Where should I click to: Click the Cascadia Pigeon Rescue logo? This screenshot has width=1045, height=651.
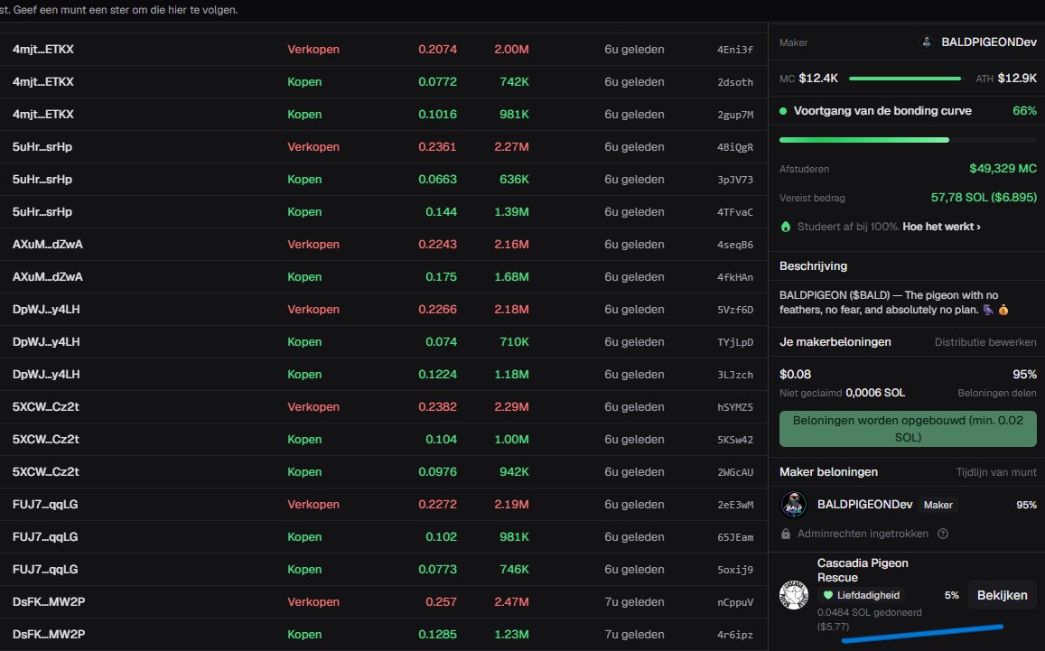click(x=794, y=595)
